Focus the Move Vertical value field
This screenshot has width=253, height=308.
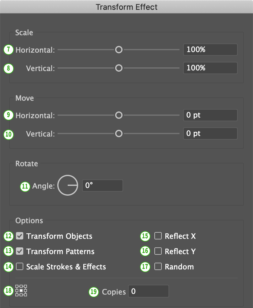pyautogui.click(x=210, y=133)
